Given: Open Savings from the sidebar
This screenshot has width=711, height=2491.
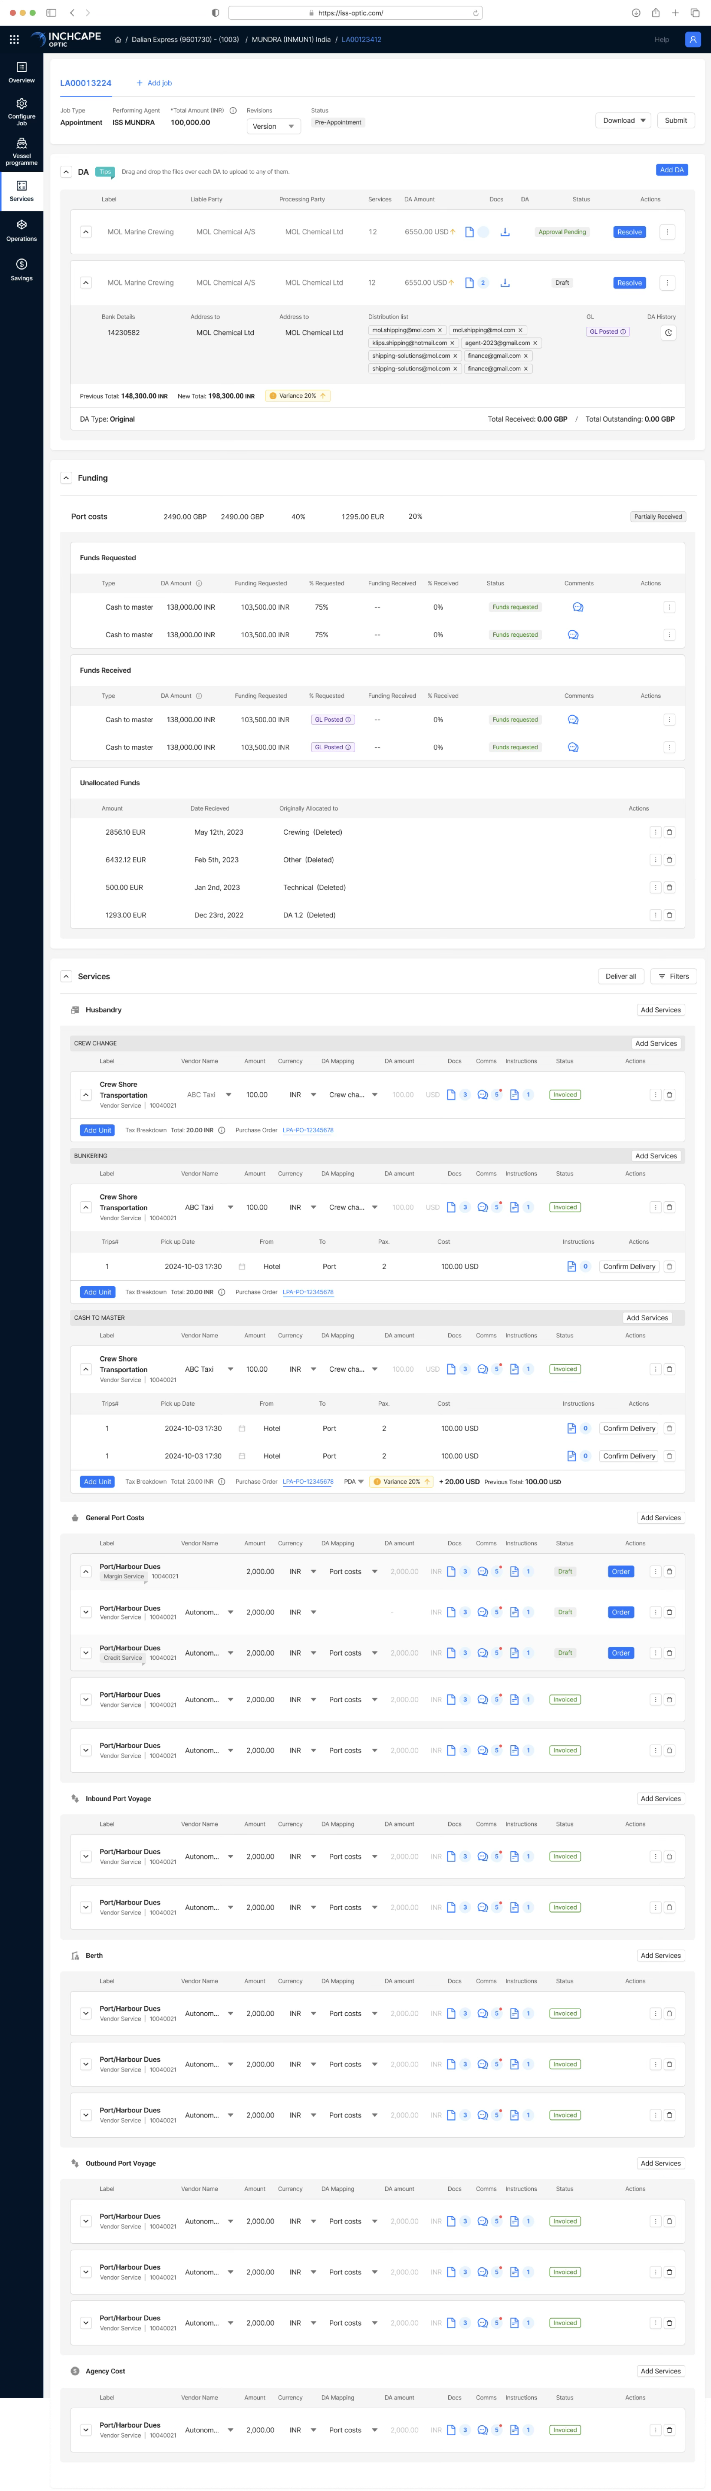Looking at the screenshot, I should pyautogui.click(x=21, y=270).
